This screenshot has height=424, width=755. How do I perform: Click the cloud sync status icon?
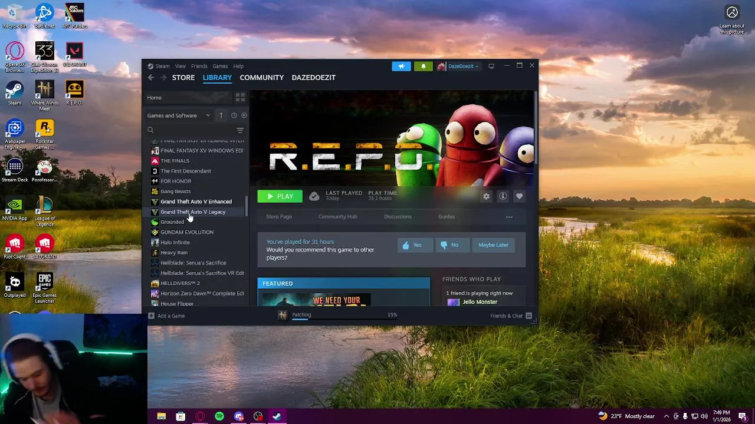coord(314,196)
